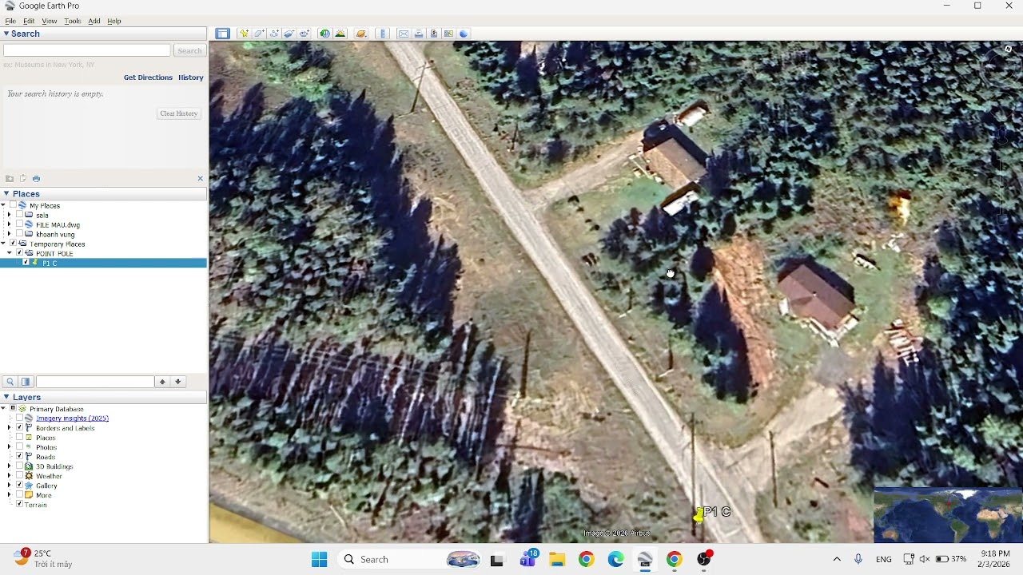Screen dimensions: 1023x575
Task: Open the Add menu
Action: 94,21
